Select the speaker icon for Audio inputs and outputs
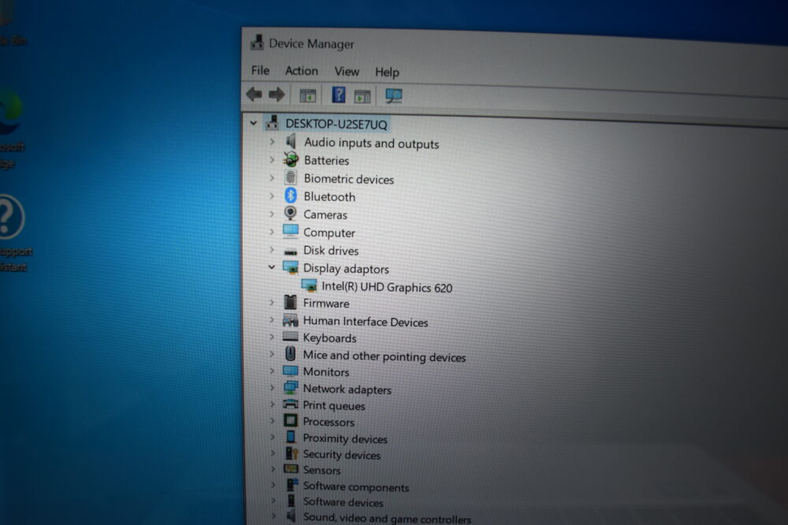This screenshot has width=788, height=525. coord(291,142)
